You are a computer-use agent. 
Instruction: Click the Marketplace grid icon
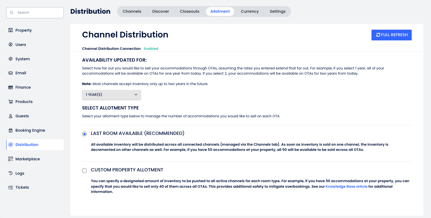click(x=10, y=159)
